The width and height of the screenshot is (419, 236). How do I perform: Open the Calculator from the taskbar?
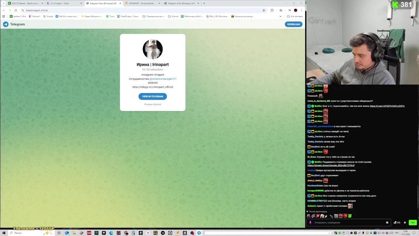point(133,233)
